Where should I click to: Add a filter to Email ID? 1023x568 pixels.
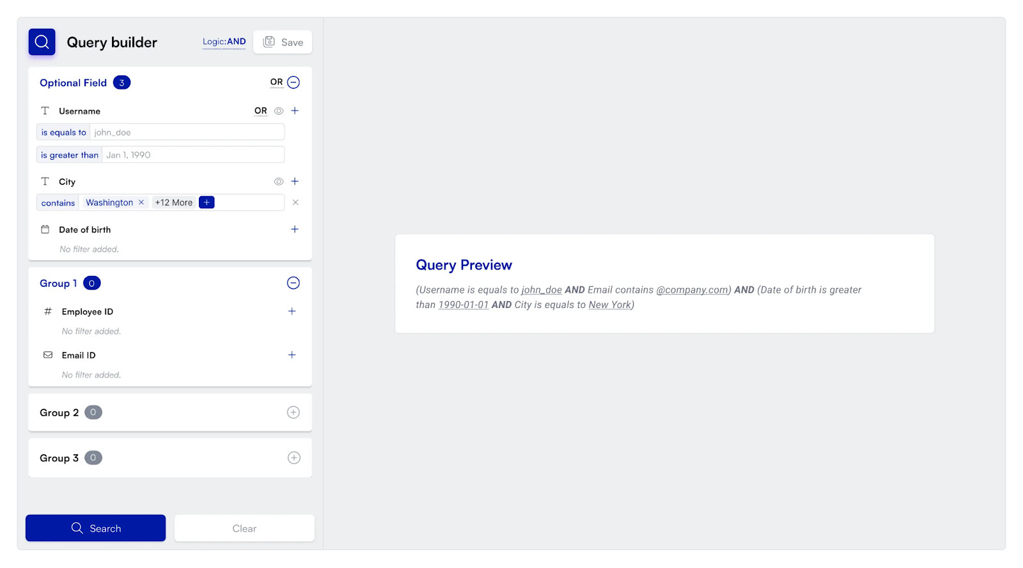tap(292, 355)
